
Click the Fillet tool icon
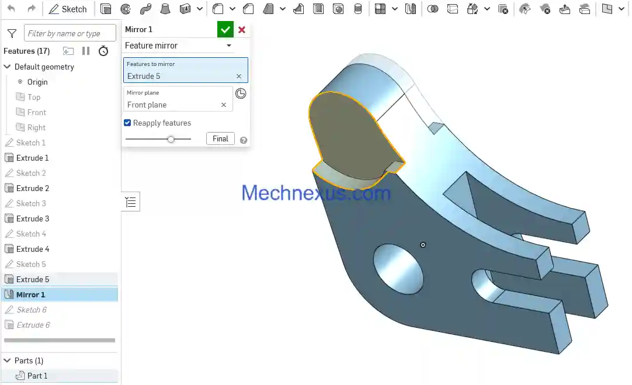[x=217, y=9]
